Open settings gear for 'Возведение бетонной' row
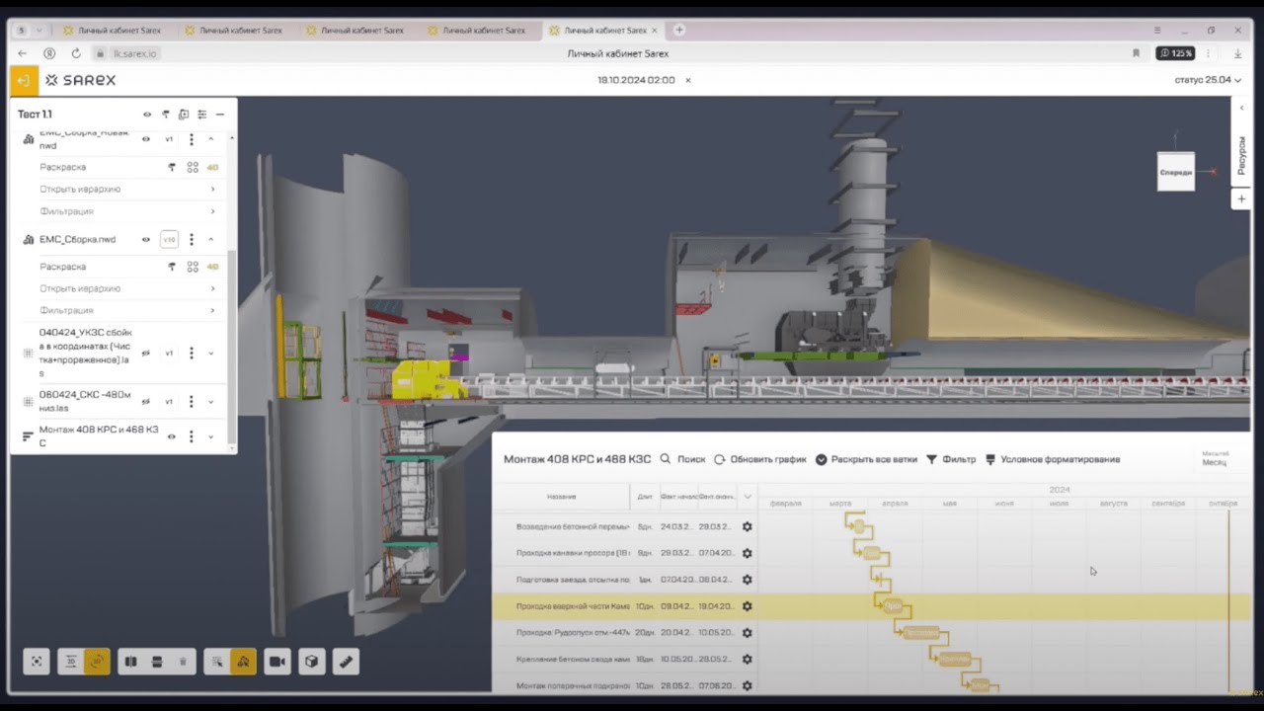The height and width of the screenshot is (711, 1264). (x=748, y=527)
